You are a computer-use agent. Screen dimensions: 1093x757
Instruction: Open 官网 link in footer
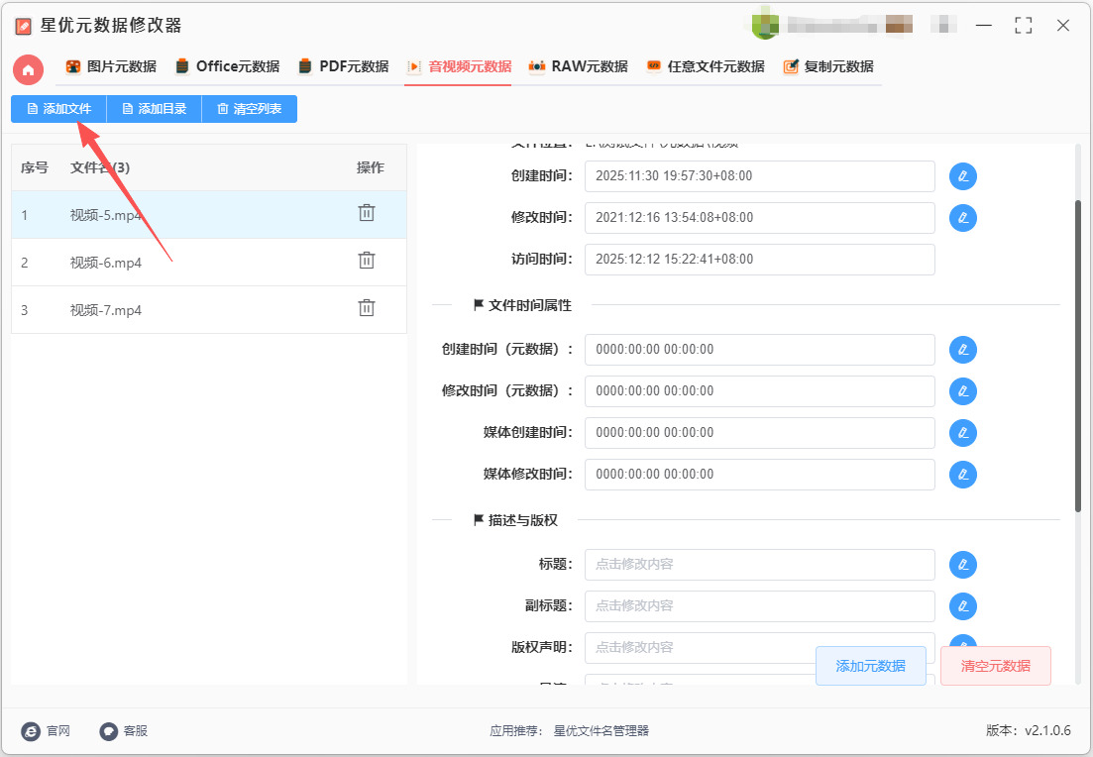click(x=46, y=730)
